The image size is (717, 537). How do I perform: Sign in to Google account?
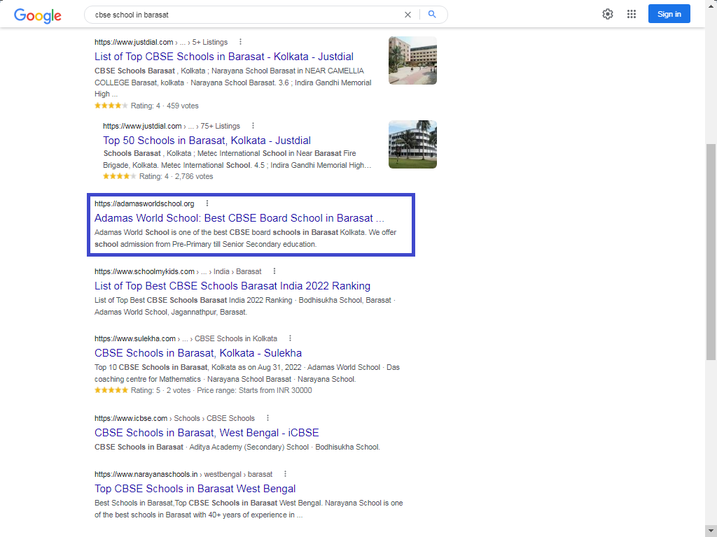pyautogui.click(x=669, y=14)
